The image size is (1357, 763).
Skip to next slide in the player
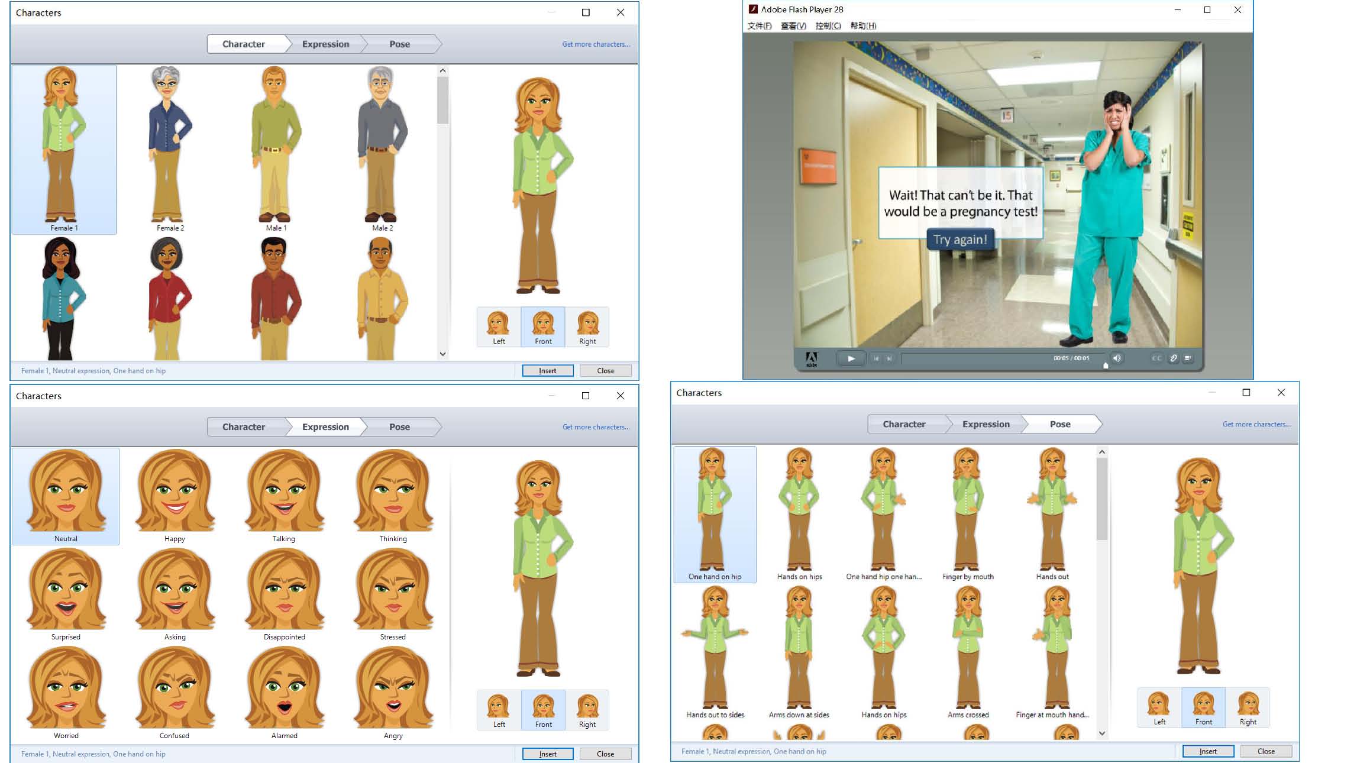[889, 358]
